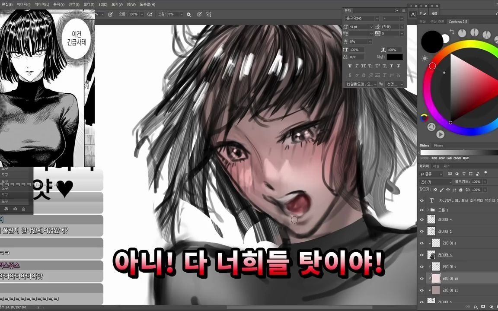This screenshot has height=311, width=498.
Task: Apply All Caps in Character panel
Action: 364,66
